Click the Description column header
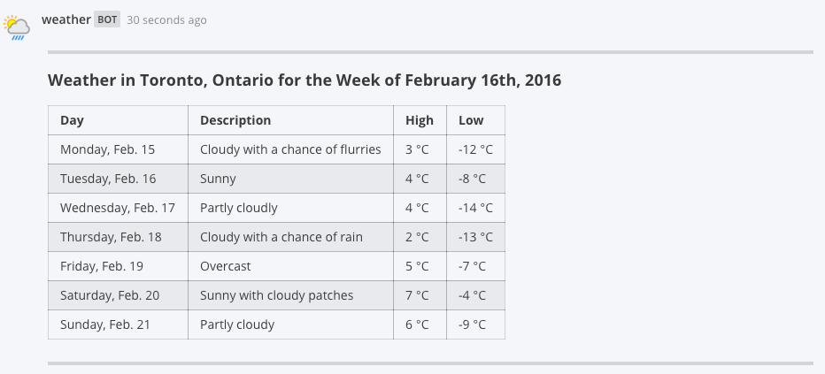The image size is (825, 374). coord(235,120)
